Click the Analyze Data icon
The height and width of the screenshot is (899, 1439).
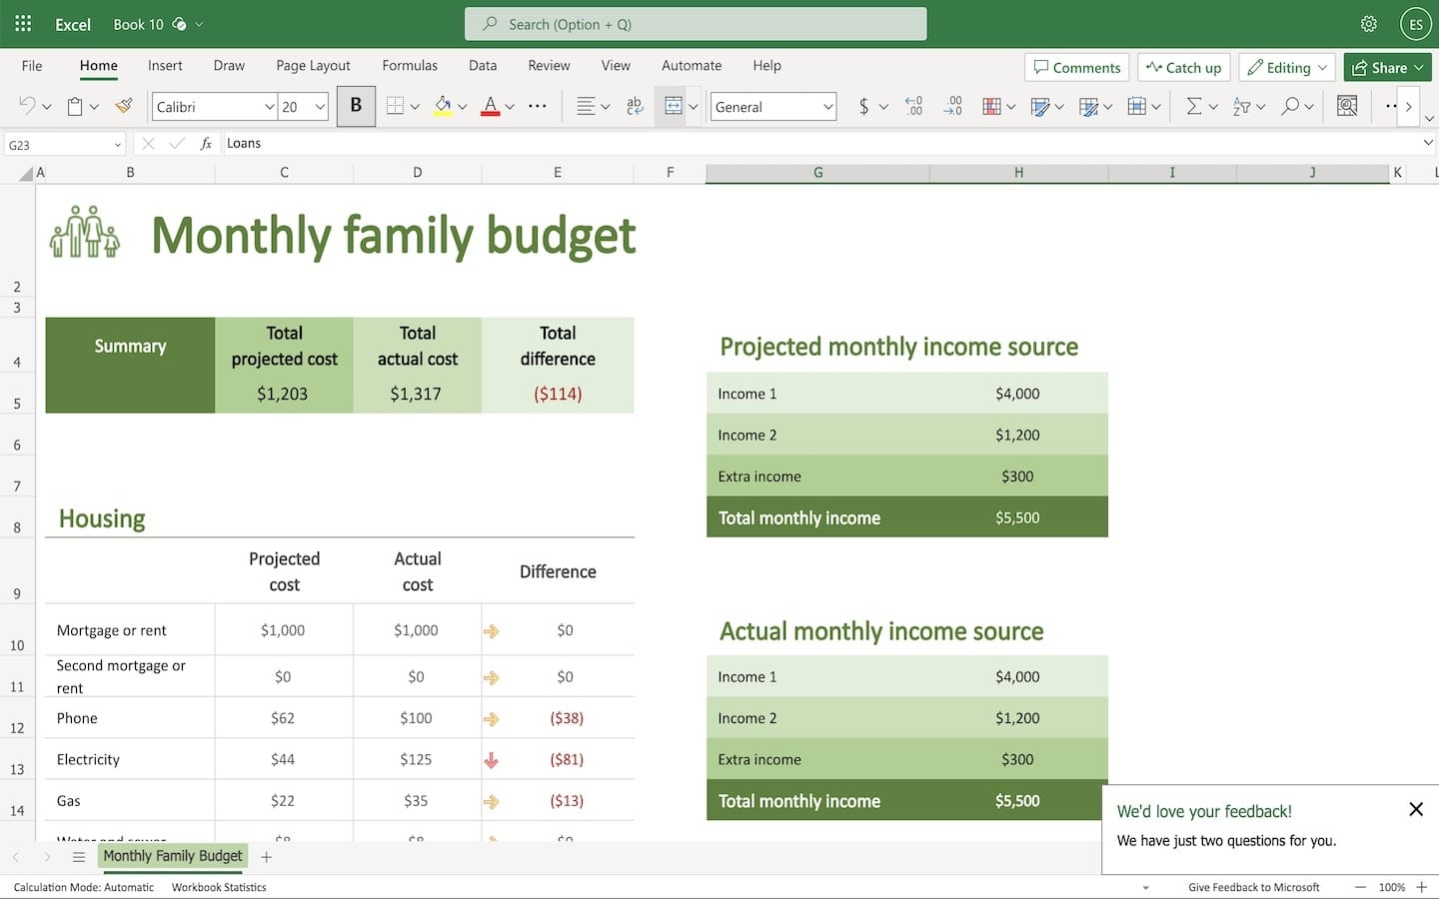(x=1348, y=106)
